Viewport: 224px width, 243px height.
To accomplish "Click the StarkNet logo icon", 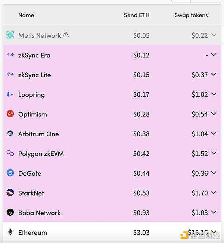I will [10, 193].
